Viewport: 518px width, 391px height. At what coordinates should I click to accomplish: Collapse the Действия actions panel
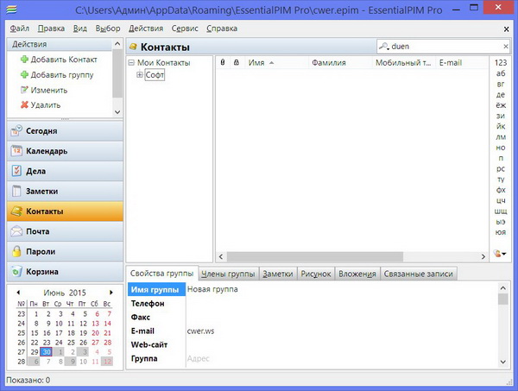[x=115, y=43]
